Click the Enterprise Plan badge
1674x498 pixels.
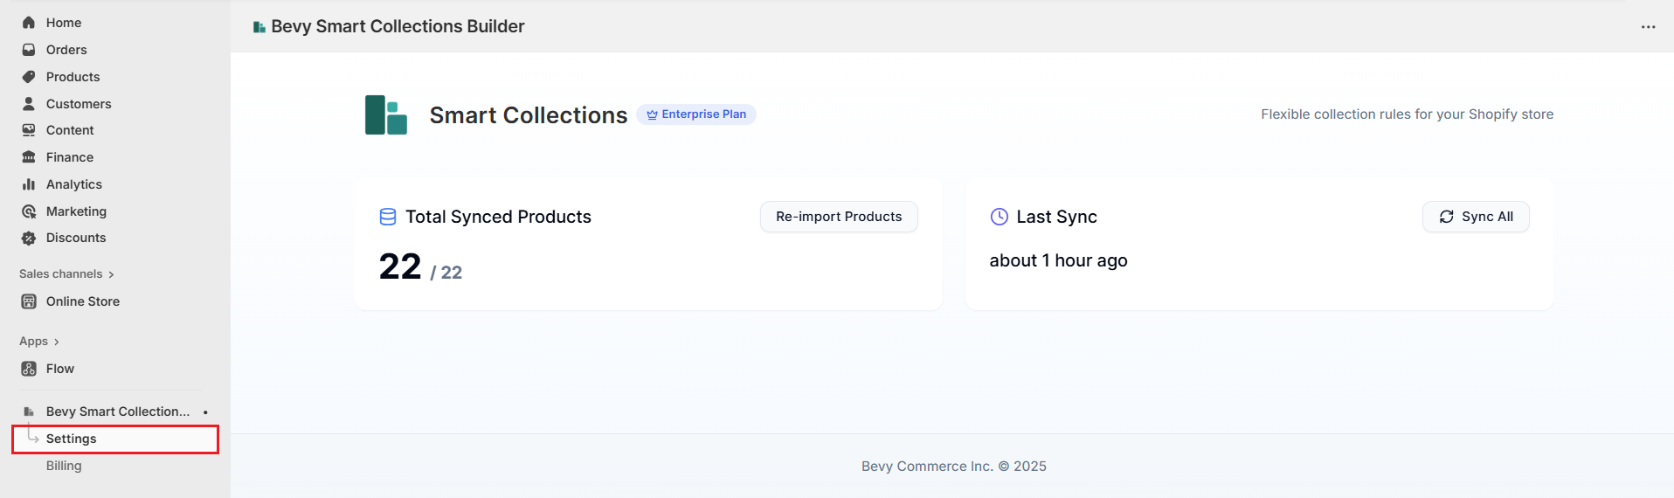click(696, 114)
